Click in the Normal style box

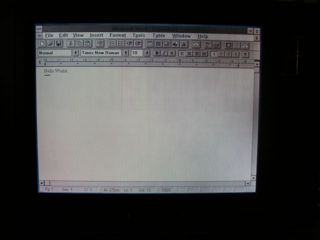pyautogui.click(x=54, y=53)
